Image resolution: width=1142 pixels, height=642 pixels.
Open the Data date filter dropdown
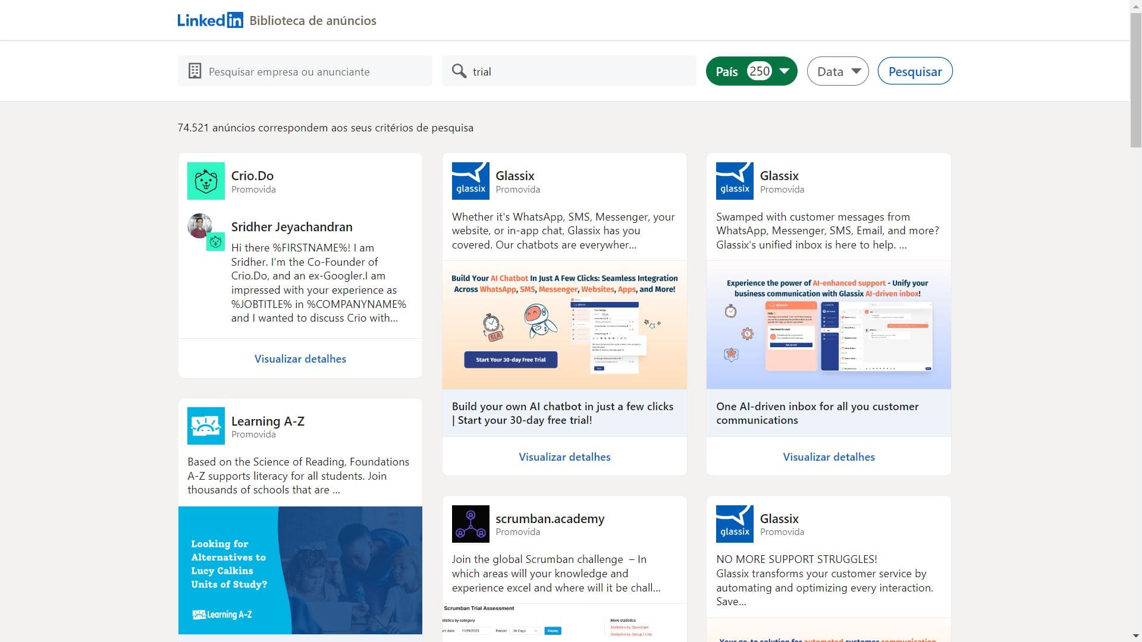pos(837,71)
